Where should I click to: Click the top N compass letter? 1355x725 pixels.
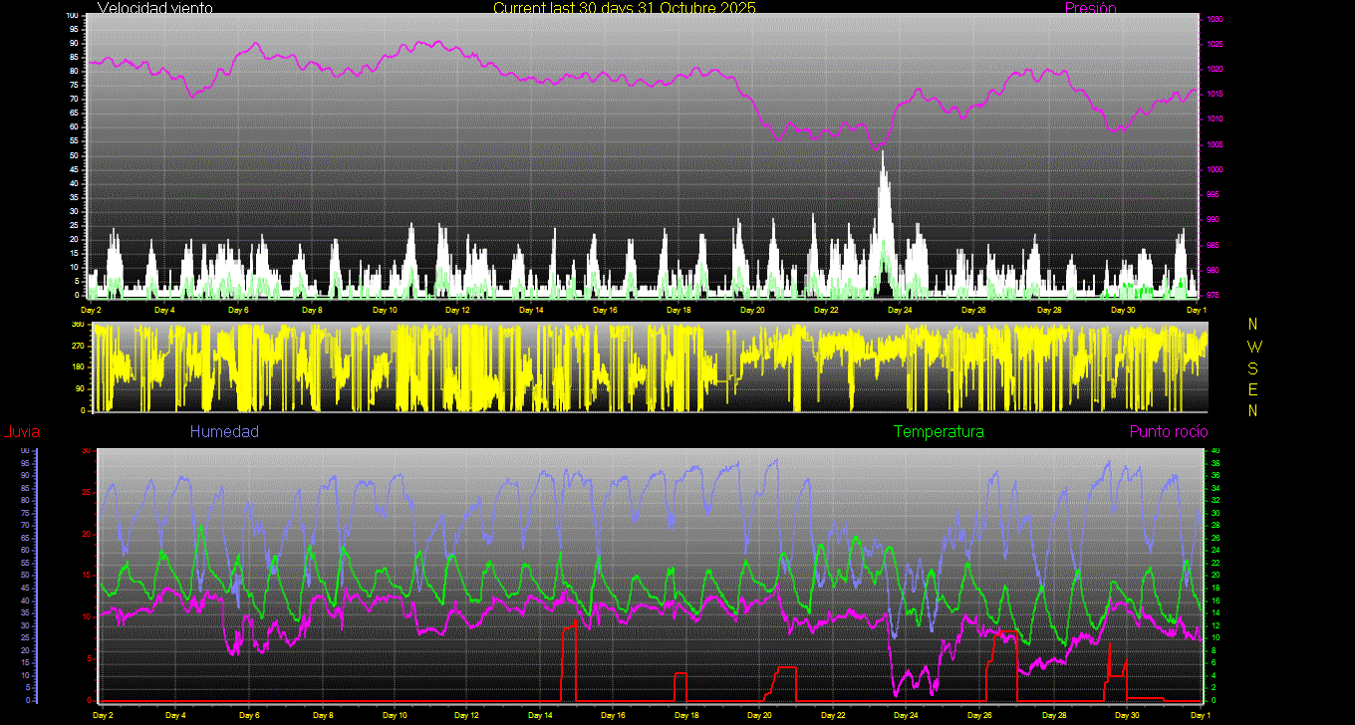(x=1253, y=325)
